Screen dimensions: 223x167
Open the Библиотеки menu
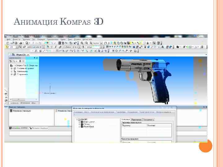87,39
